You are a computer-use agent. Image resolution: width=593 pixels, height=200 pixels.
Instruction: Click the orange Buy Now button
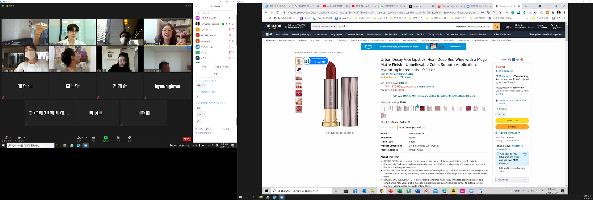point(512,127)
